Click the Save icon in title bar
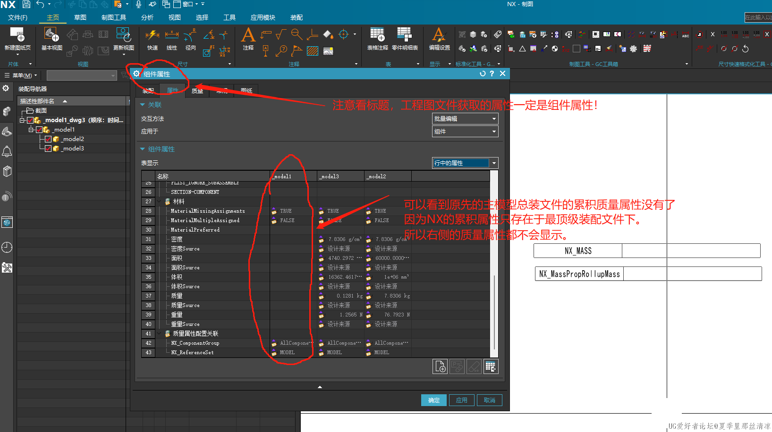Screen dimensions: 772x432 [26, 4]
